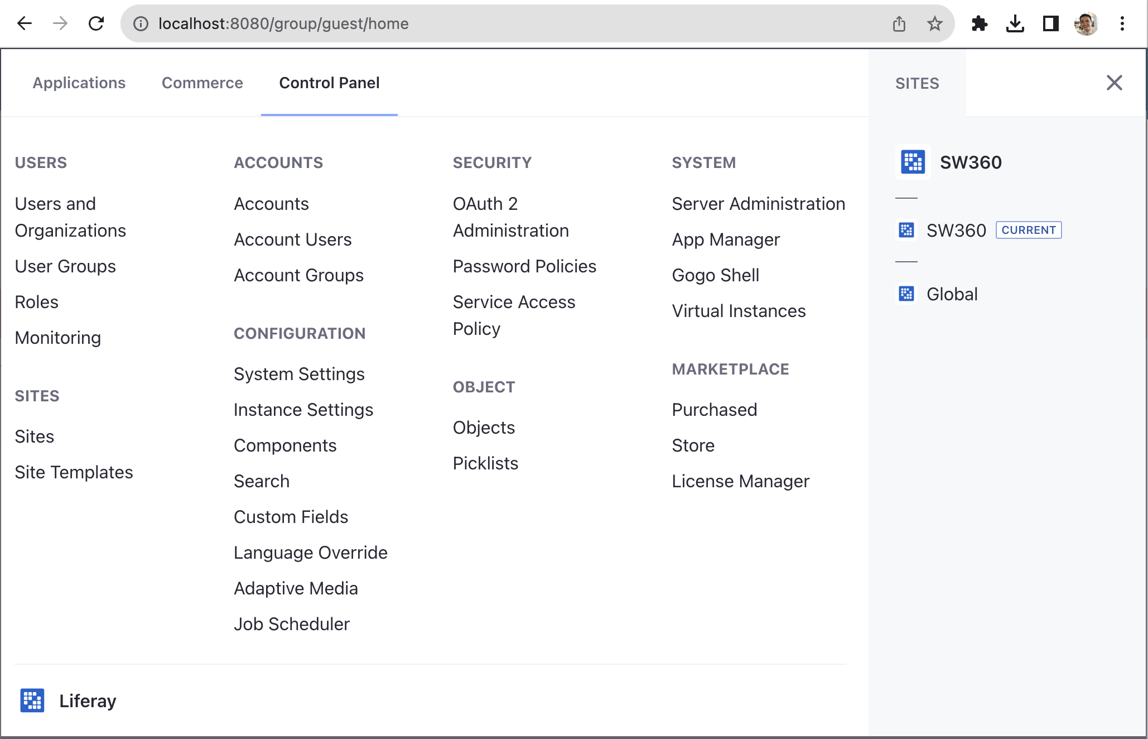
Task: Click the SW360 site logo icon
Action: (x=913, y=162)
